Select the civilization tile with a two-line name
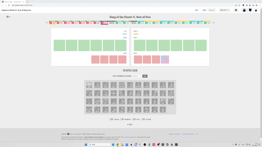Viewport: 262px width, 147px height. (114, 93)
